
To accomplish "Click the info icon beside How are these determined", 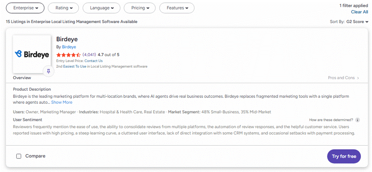I will pyautogui.click(x=358, y=120).
